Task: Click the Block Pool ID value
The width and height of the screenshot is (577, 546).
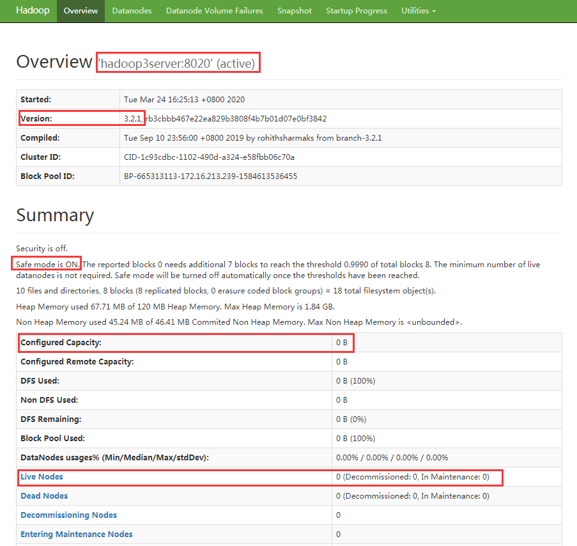Action: [210, 176]
